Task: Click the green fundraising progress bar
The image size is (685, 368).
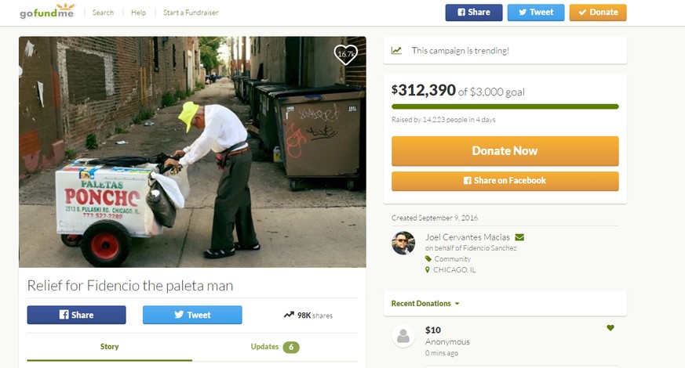Action: coord(505,106)
